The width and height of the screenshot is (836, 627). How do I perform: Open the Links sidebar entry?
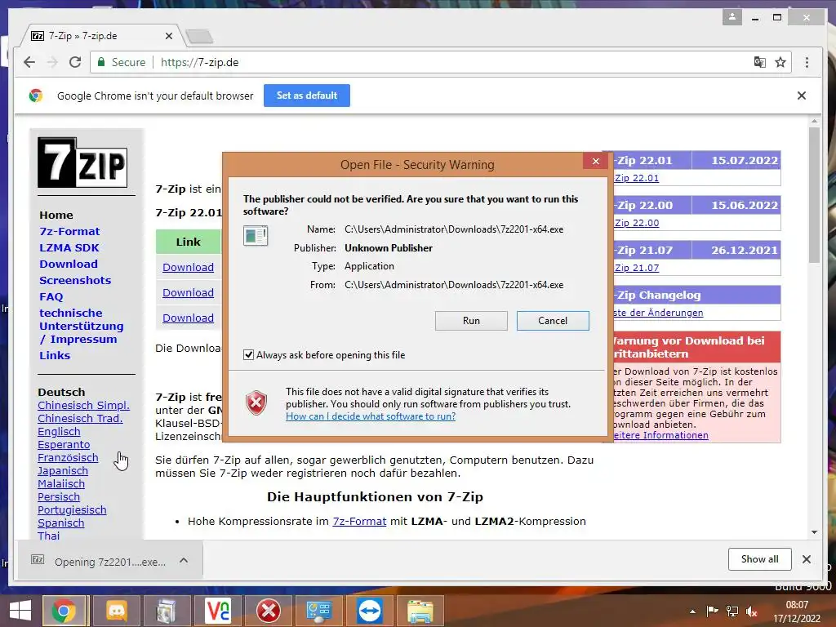tap(55, 355)
